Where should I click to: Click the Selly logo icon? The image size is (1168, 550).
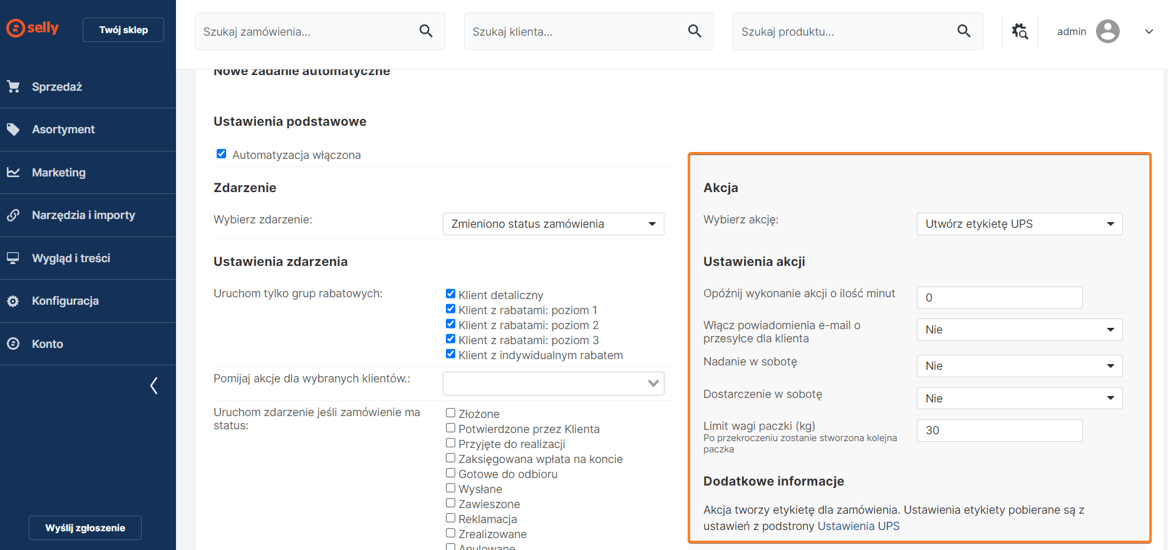(x=16, y=28)
